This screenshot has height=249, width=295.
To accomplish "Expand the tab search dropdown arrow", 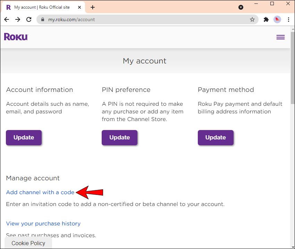I will [x=241, y=7].
